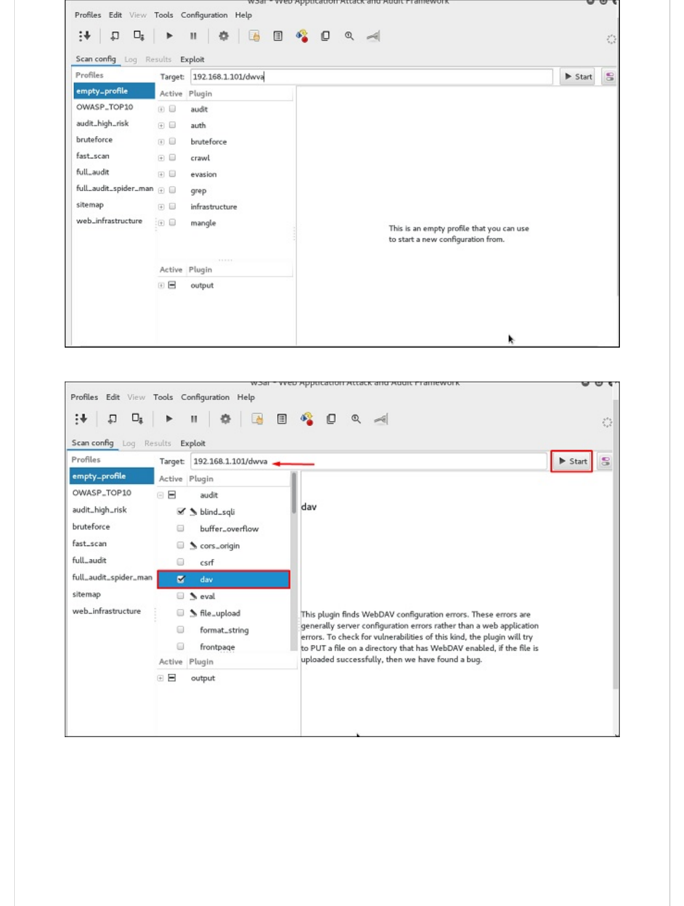Click the Target URL field in lower window
The height and width of the screenshot is (906, 684).
(x=368, y=461)
